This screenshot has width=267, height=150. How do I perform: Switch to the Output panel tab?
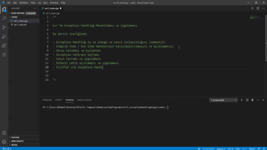click(58, 100)
